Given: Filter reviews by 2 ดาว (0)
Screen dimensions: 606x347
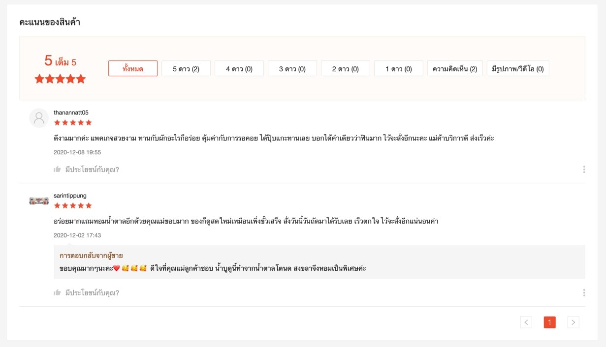Looking at the screenshot, I should coord(346,69).
